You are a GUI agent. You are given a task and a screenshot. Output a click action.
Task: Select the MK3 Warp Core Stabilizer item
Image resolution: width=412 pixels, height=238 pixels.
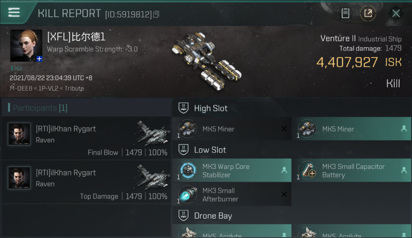232,170
